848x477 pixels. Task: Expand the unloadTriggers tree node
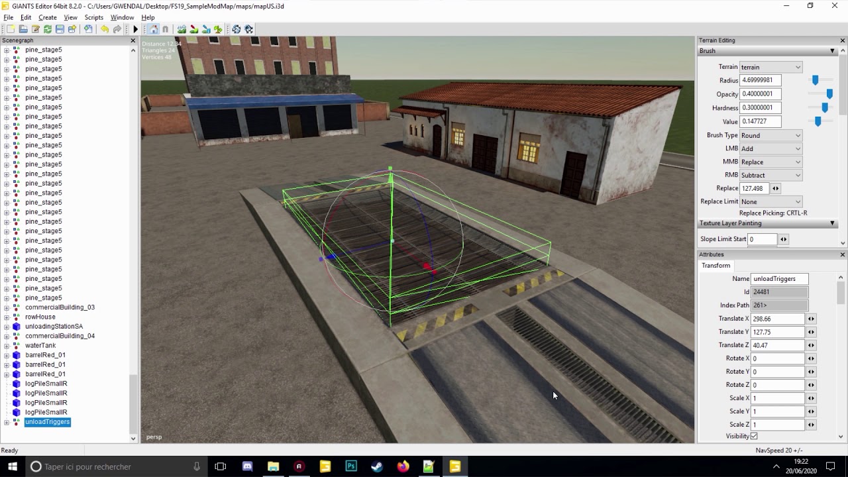click(x=7, y=422)
